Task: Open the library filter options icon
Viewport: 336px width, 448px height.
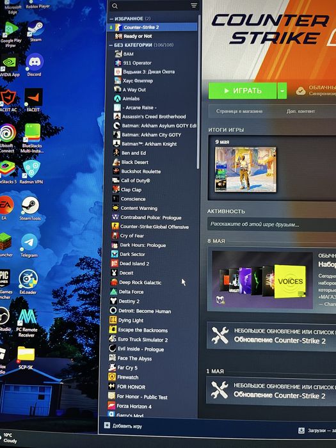Action: pos(194,5)
